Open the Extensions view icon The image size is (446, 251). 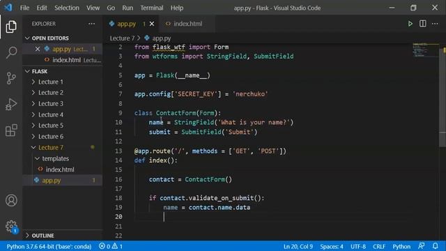[x=11, y=130]
